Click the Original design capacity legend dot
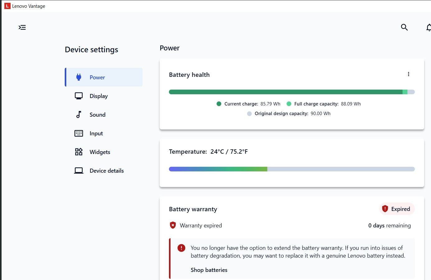This screenshot has height=280, width=431. 249,114
